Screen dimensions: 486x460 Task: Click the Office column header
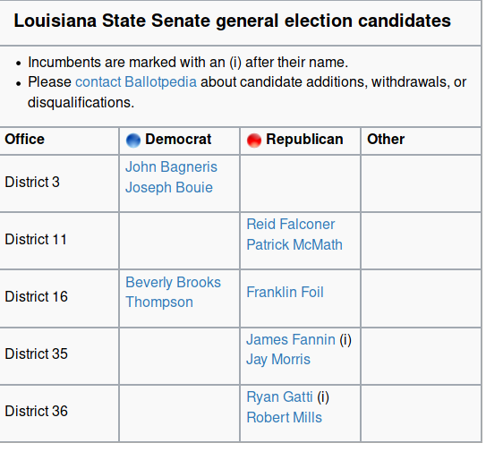coord(24,140)
